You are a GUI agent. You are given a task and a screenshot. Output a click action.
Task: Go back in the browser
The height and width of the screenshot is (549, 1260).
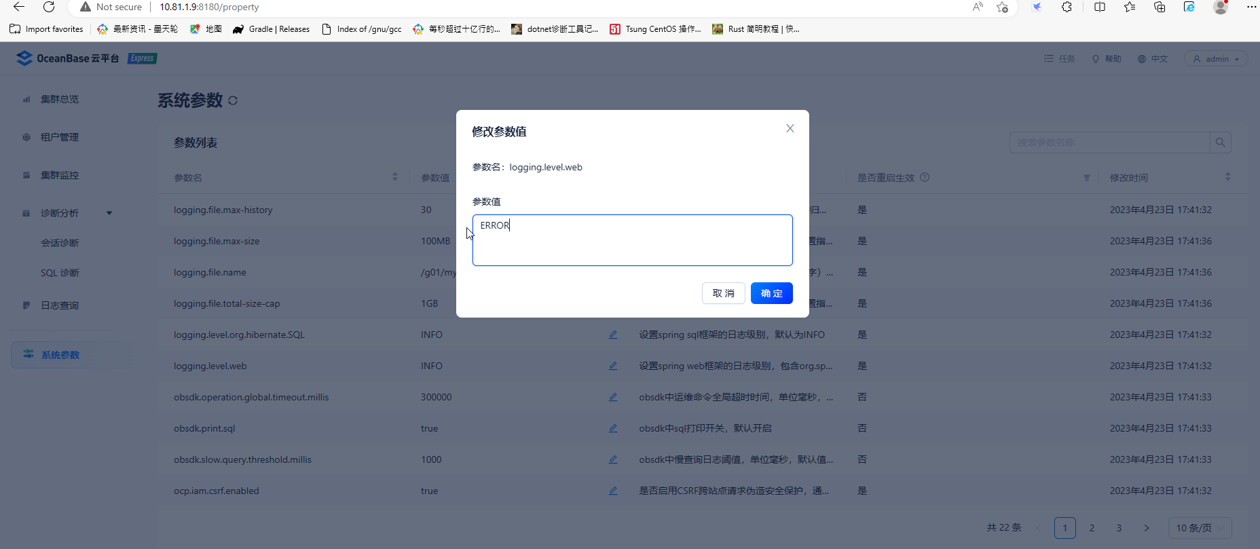pos(19,7)
